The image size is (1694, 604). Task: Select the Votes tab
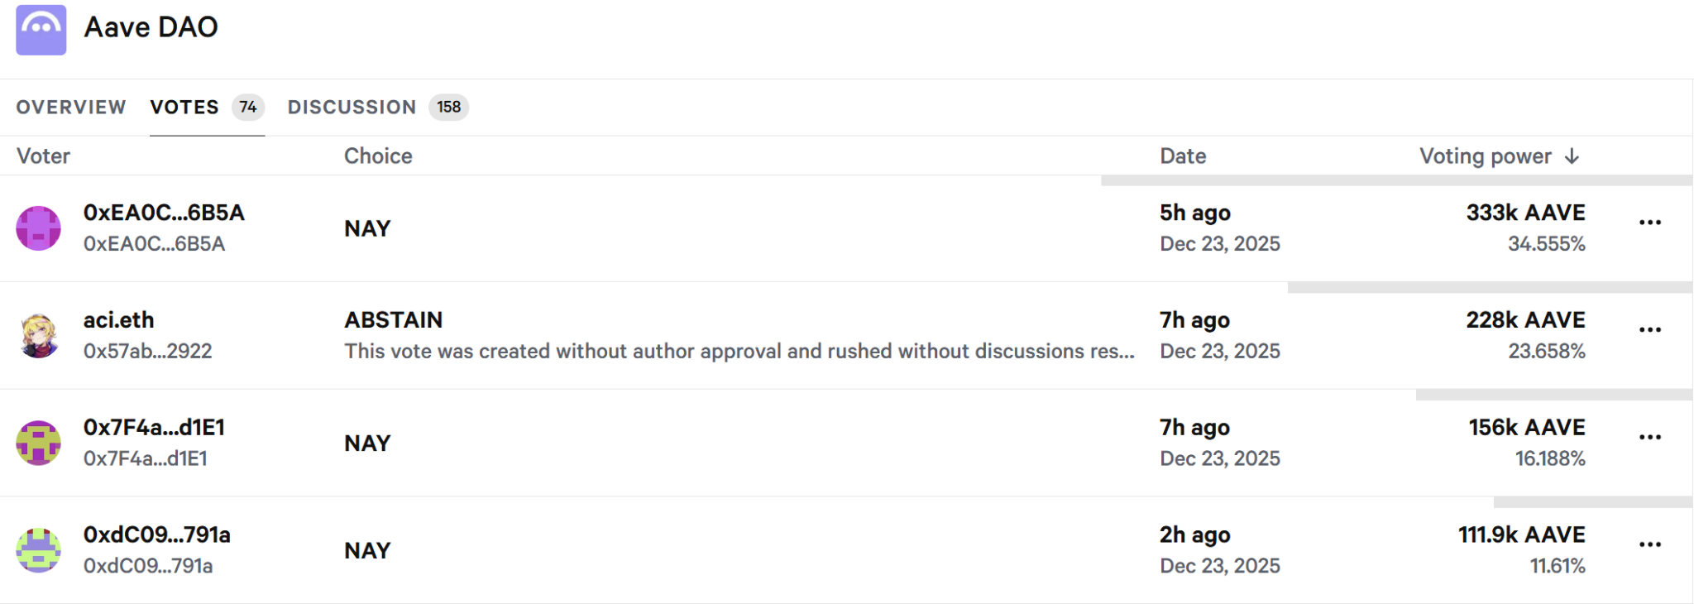pos(184,108)
